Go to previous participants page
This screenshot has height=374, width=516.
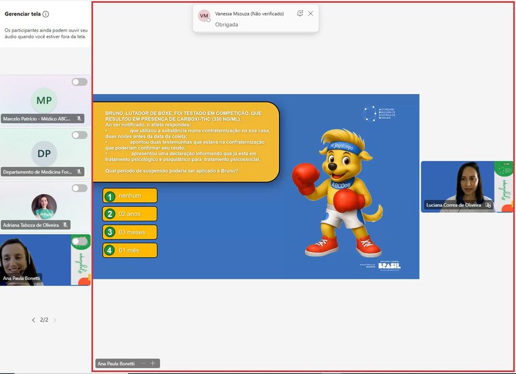34,320
